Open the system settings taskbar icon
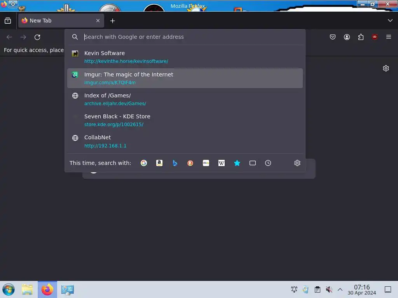 click(x=68, y=289)
